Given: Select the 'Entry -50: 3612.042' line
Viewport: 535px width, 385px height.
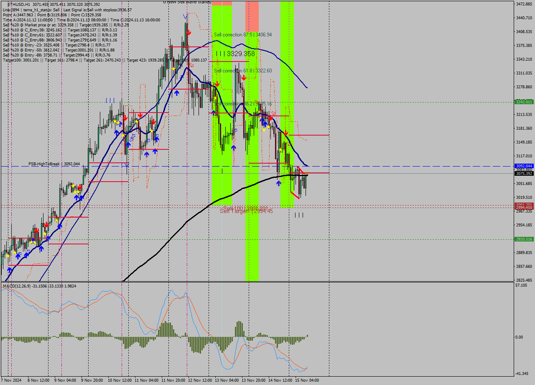Looking at the screenshot, I should pos(59,50).
